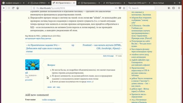Reload the current page
The image size is (183, 103).
click(13, 8)
